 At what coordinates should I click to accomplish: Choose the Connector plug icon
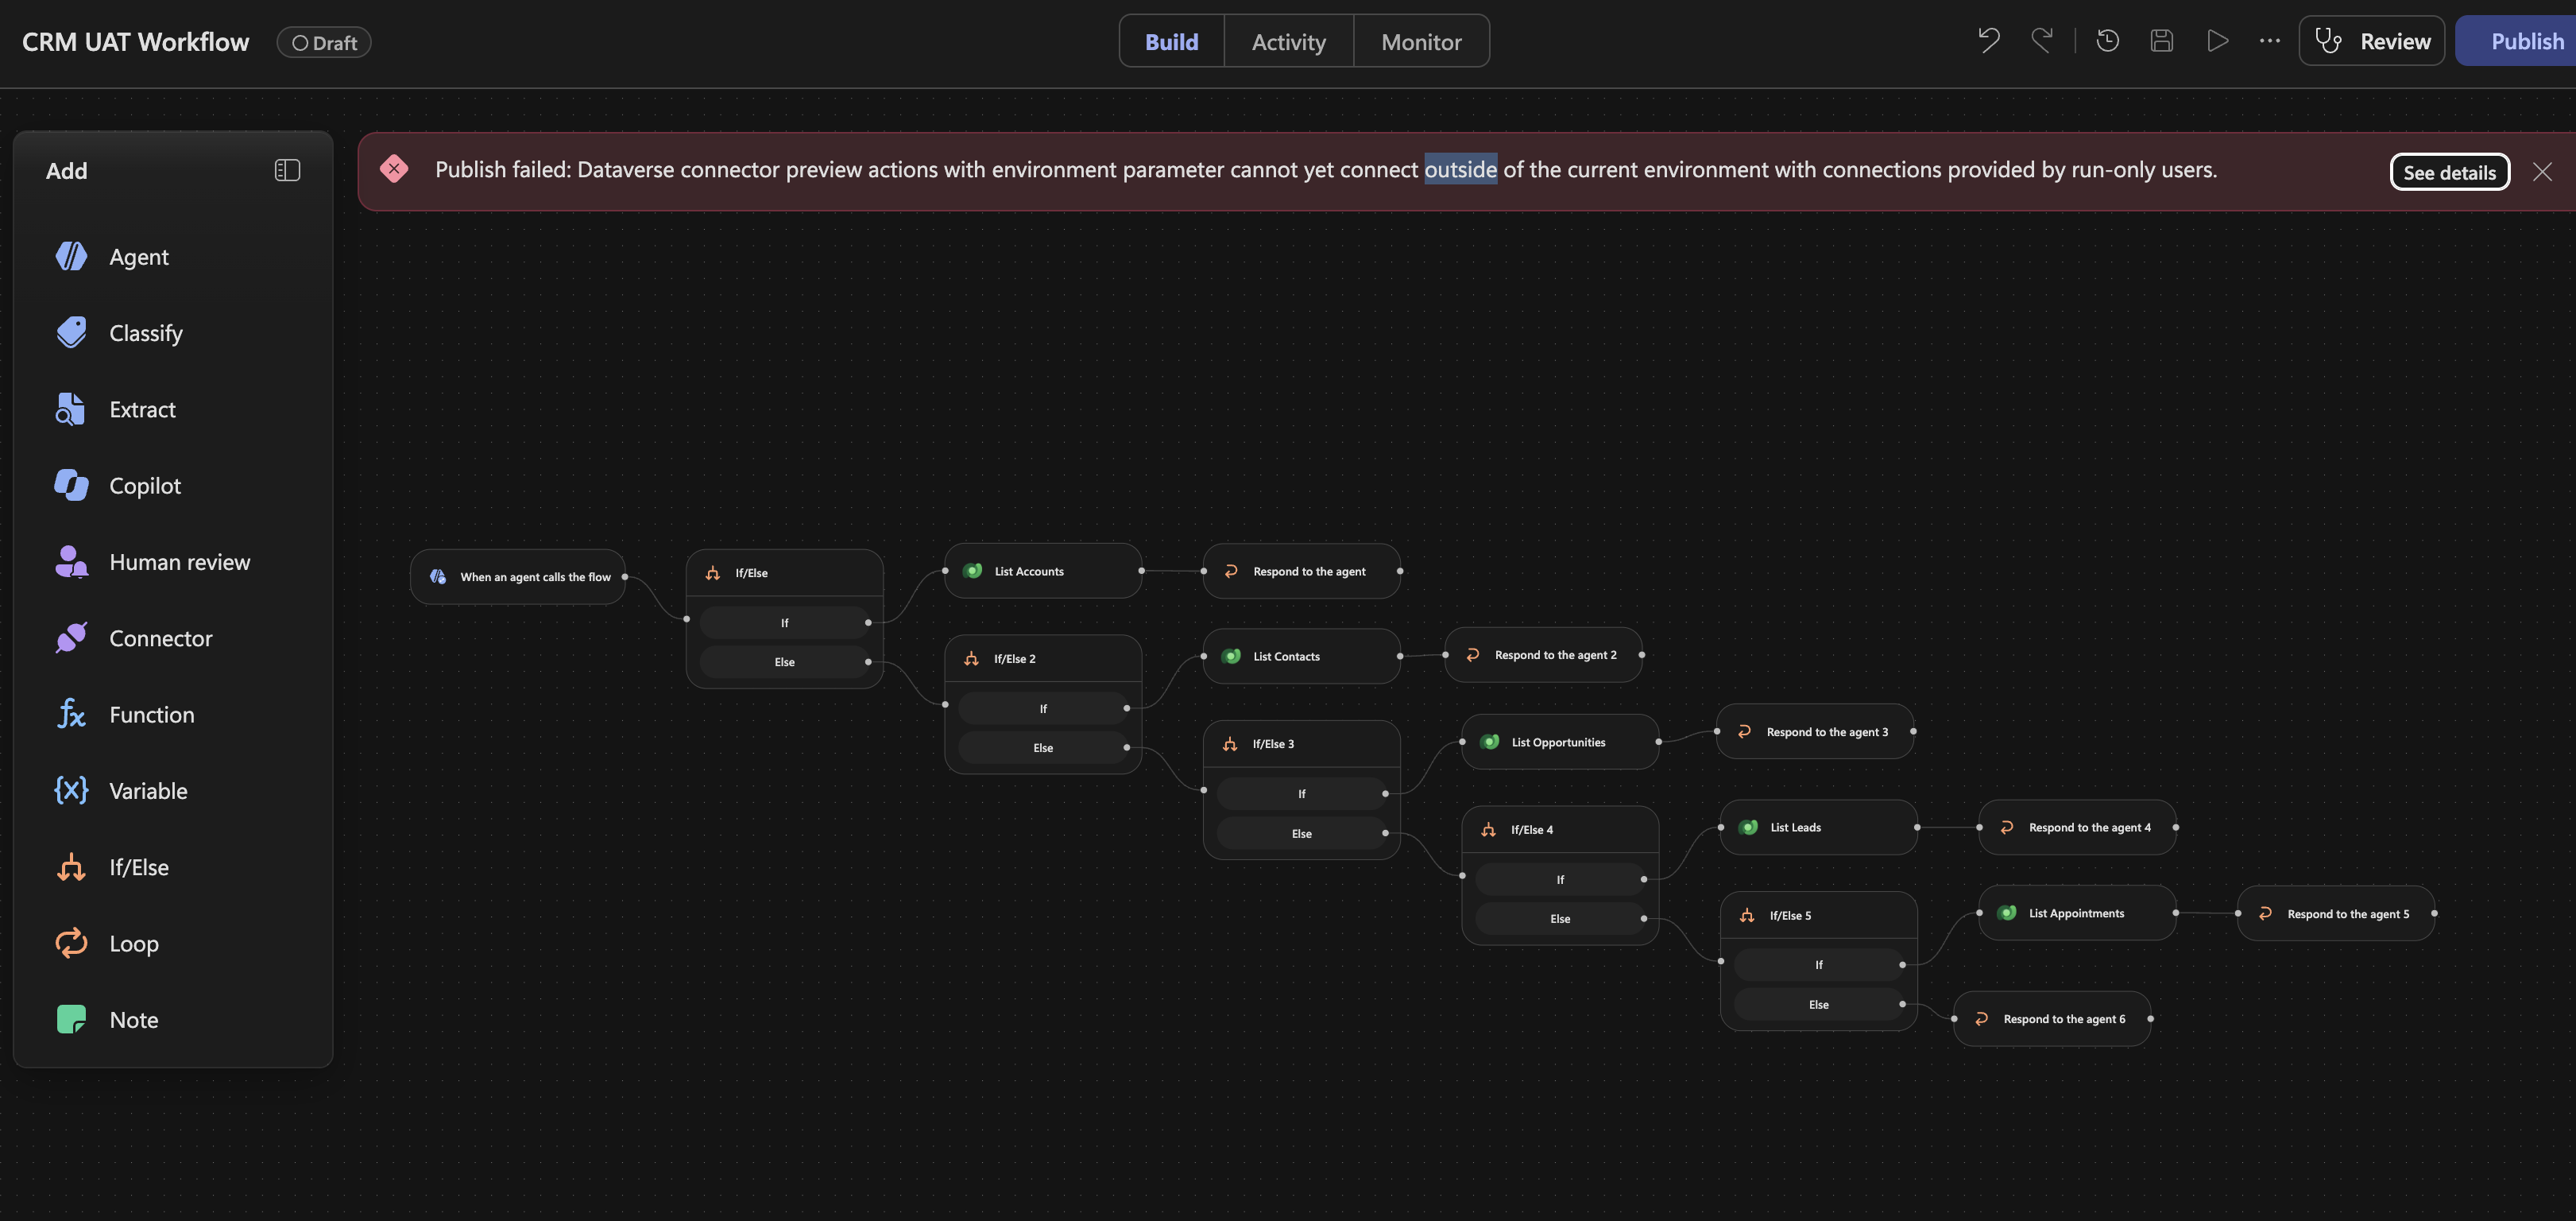[x=72, y=638]
